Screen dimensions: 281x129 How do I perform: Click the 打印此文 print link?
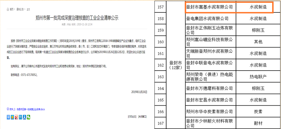[x=132, y=117]
